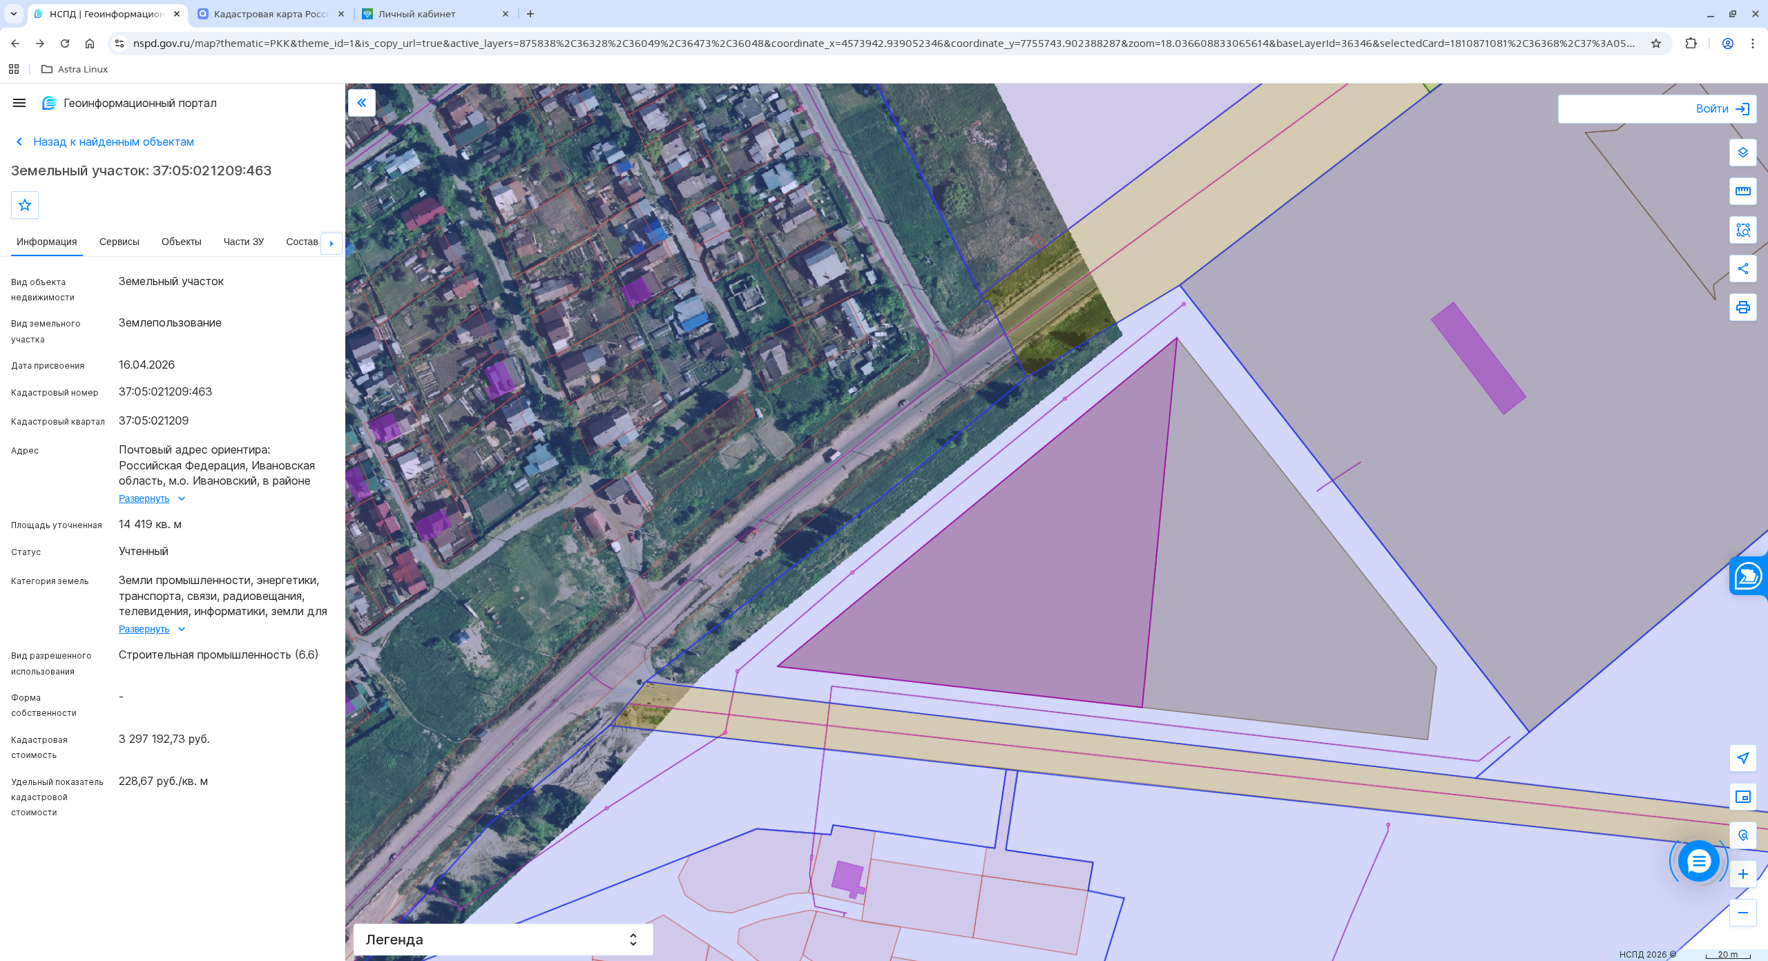The width and height of the screenshot is (1768, 961).
Task: Open the hamburger menu in portal header
Action: 19,103
